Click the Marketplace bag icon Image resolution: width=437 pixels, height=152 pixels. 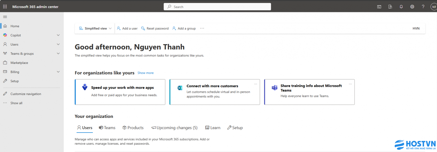click(5, 63)
